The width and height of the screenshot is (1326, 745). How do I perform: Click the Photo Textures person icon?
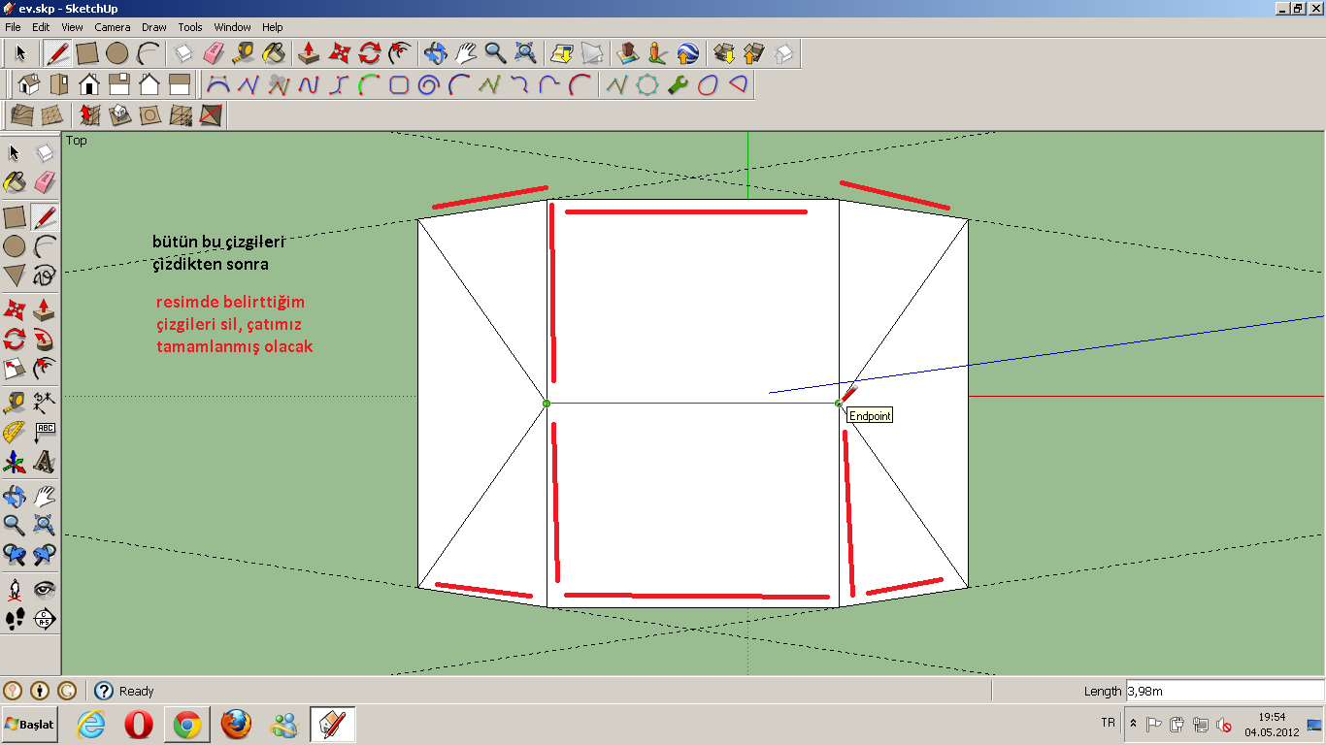pos(658,52)
